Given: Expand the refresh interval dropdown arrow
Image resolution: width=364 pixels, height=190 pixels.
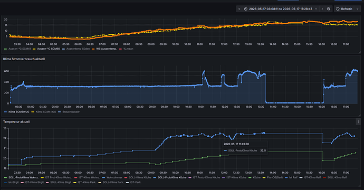Looking at the screenshot, I should (358, 9).
